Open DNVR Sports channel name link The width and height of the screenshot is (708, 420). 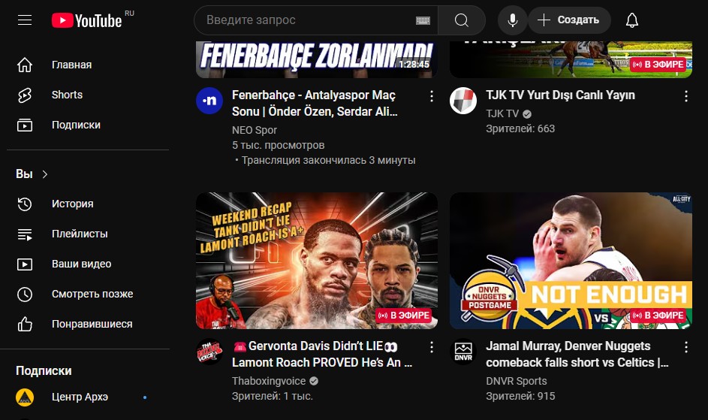tap(516, 381)
